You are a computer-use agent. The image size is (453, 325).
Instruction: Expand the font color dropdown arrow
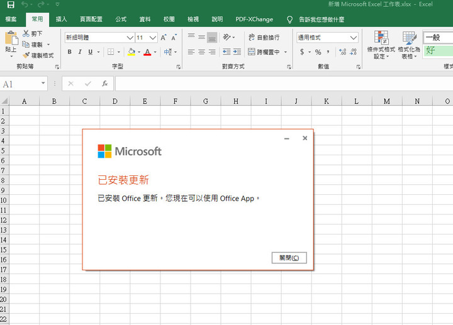point(155,52)
